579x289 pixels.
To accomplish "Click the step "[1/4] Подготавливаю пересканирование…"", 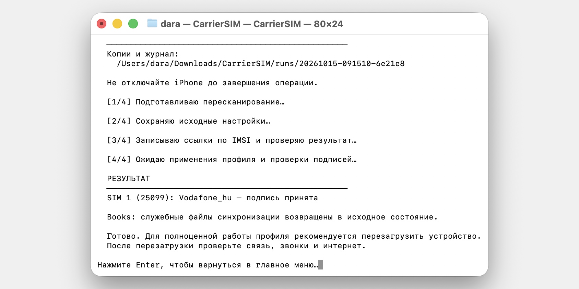I will pos(196,102).
